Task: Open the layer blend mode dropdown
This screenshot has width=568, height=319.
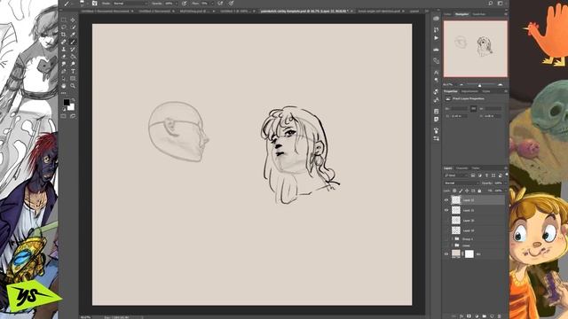Action: click(x=461, y=183)
